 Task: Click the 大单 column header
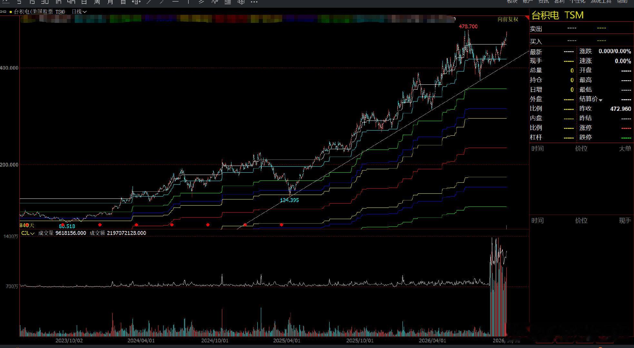(625, 149)
